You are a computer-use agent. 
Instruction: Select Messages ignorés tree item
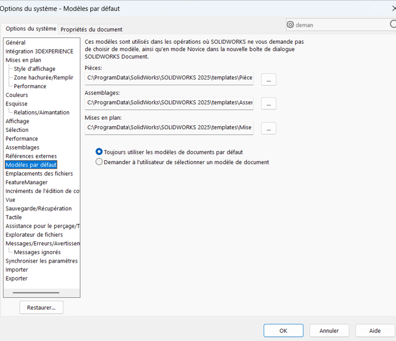[37, 252]
